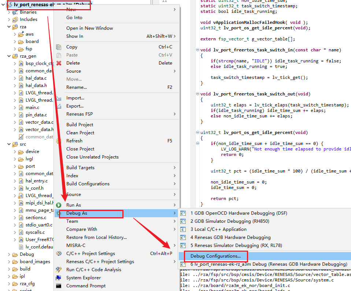Click GDB OpenOCD Hardware Debugging icon

[x=183, y=213]
